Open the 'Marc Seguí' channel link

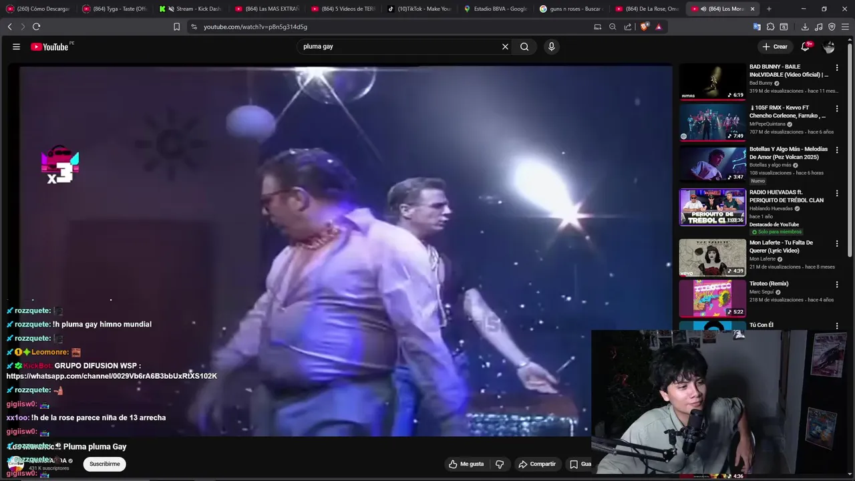point(760,292)
